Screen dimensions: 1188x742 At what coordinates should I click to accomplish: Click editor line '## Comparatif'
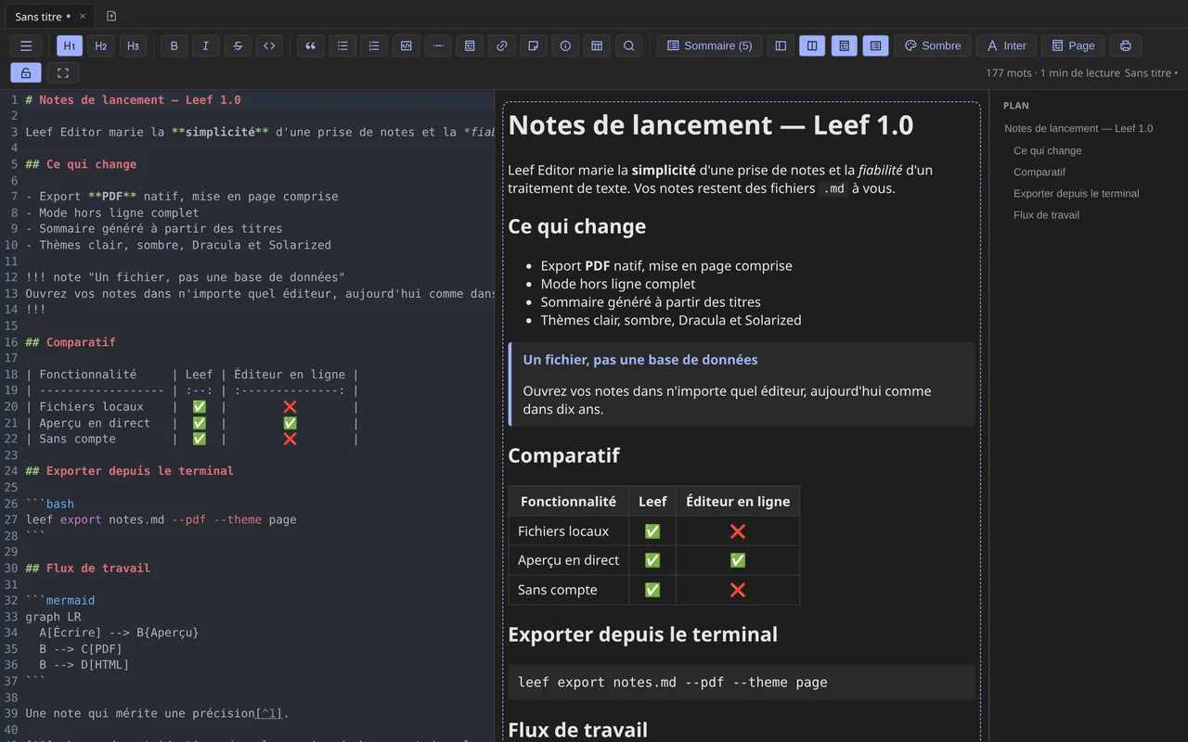[x=71, y=342]
